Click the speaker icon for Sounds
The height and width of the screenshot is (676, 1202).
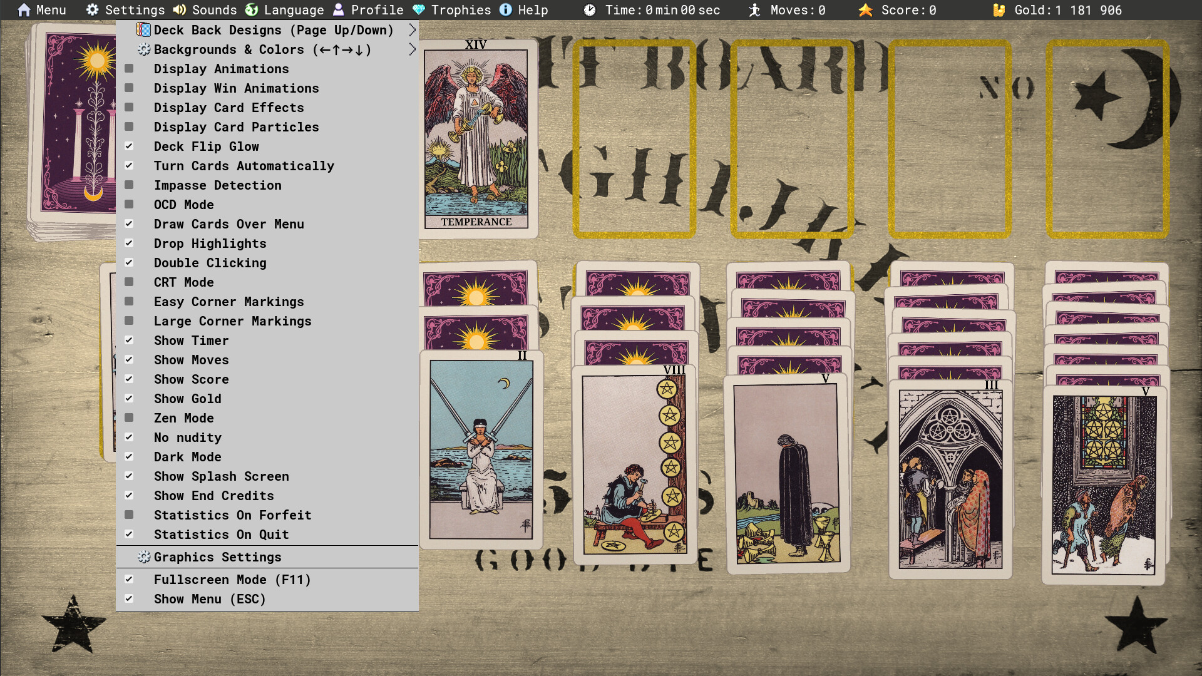point(179,10)
